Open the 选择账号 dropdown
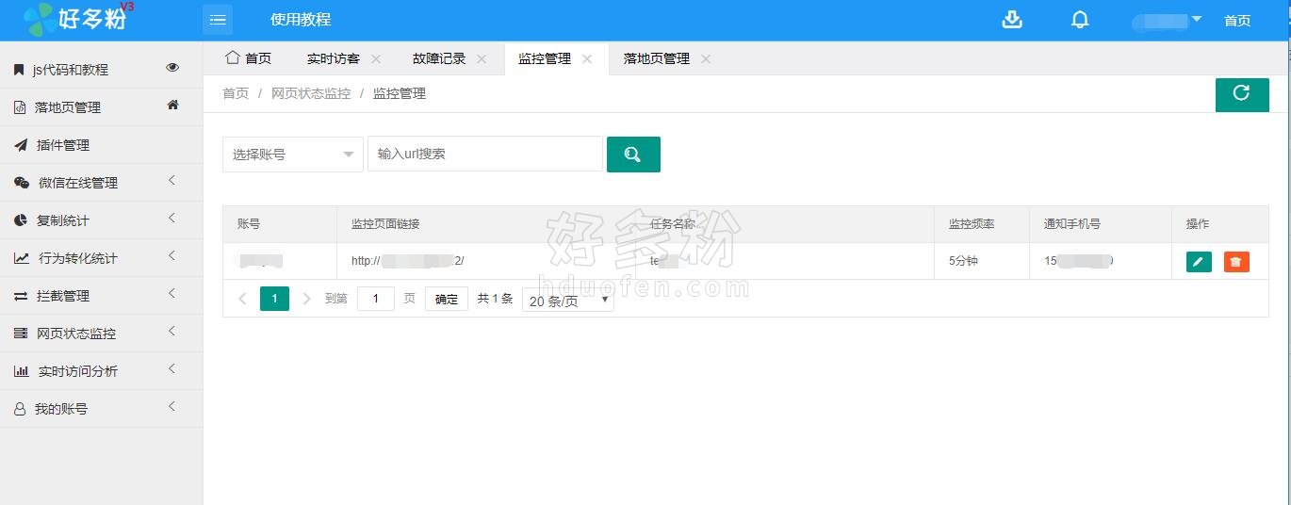The height and width of the screenshot is (505, 1291). pyautogui.click(x=292, y=155)
